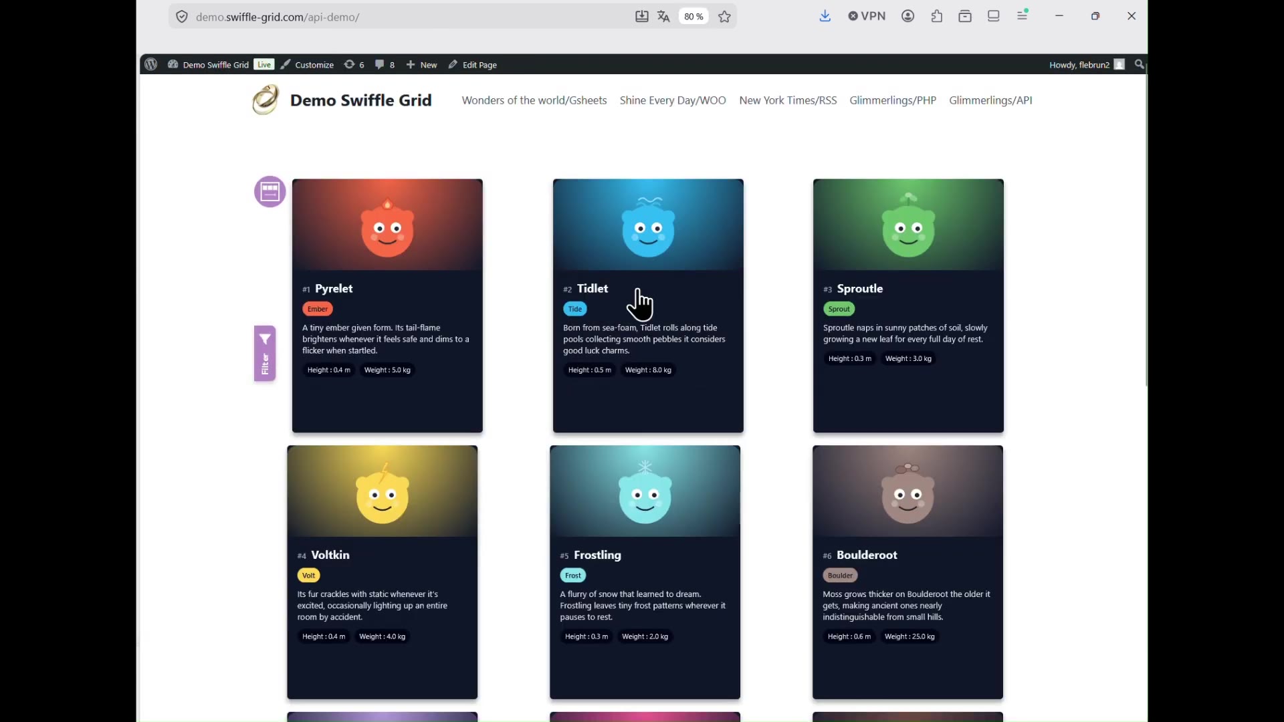This screenshot has height=722, width=1284.
Task: Click the install app icon in address bar
Action: (x=642, y=17)
